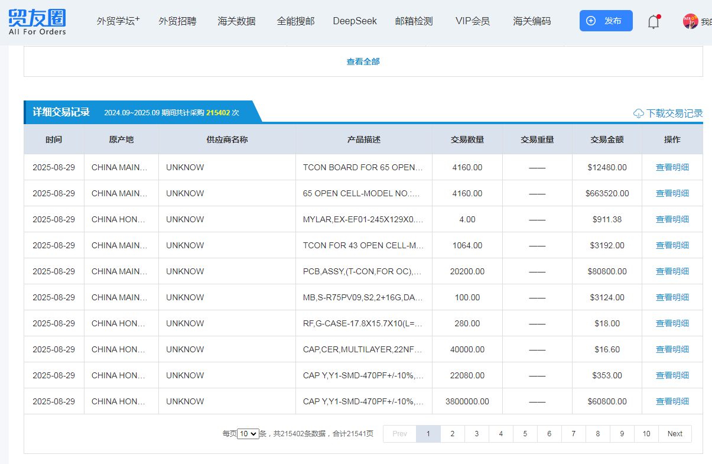
Task: Click the 交易金额 column header
Action: pos(606,140)
